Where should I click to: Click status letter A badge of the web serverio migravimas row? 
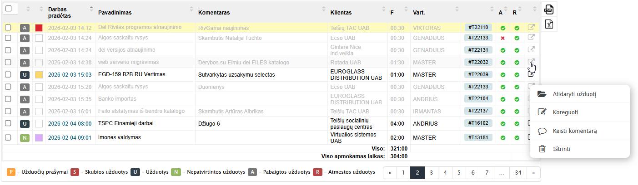(x=25, y=63)
